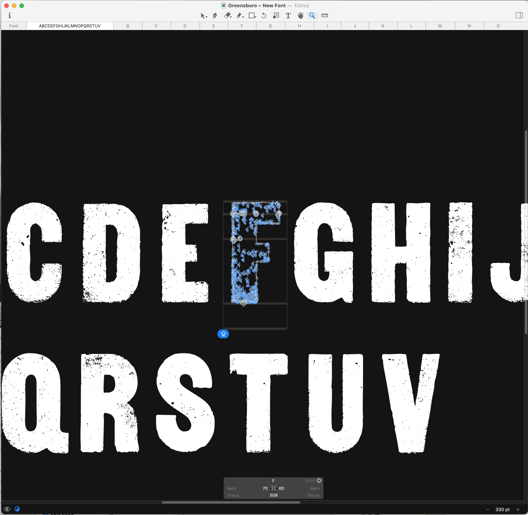Click the horizontal scrollbar thumb
Viewport: 528px width, 515px height.
(x=231, y=502)
